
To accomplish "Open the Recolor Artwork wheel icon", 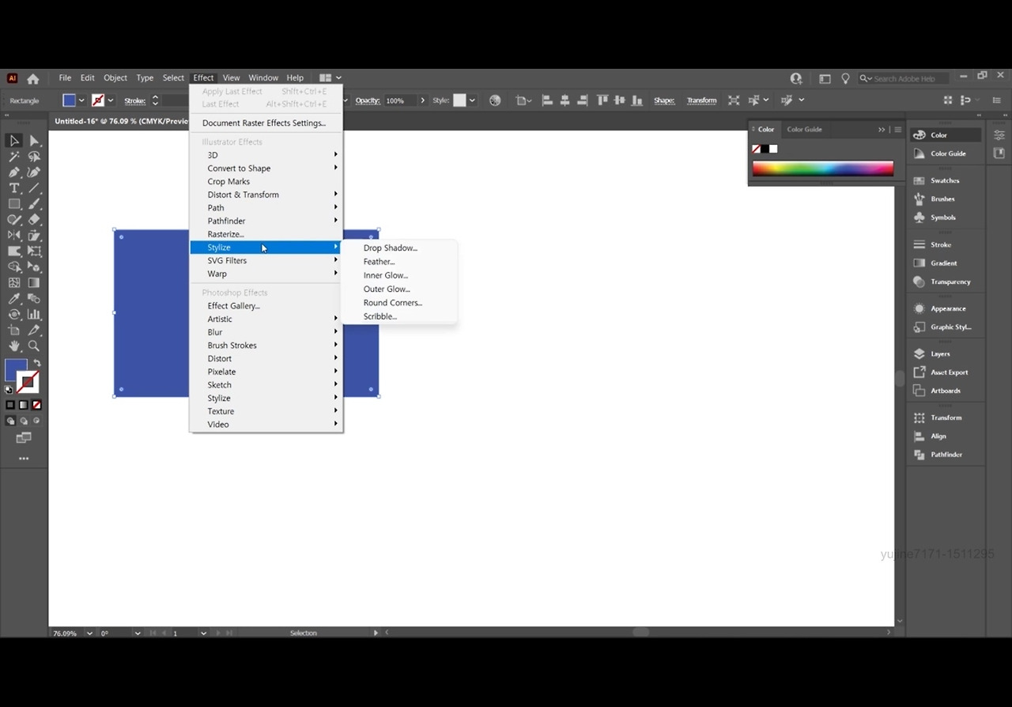I will [x=495, y=100].
